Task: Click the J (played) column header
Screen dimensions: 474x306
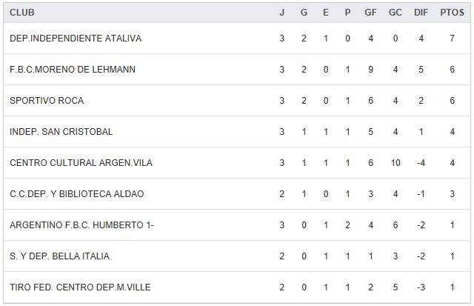Action: click(281, 13)
